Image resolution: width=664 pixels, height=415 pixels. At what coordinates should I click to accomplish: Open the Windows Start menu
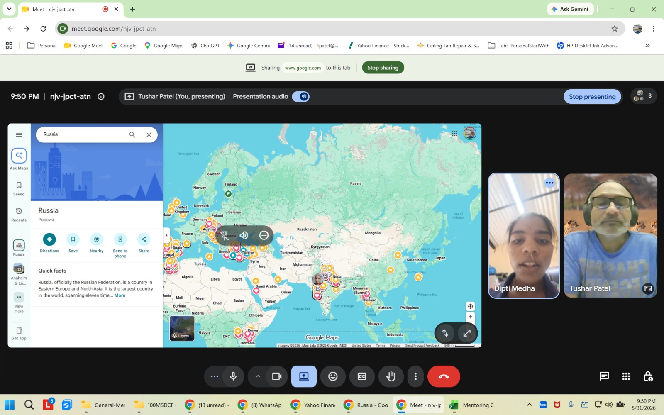click(x=10, y=405)
